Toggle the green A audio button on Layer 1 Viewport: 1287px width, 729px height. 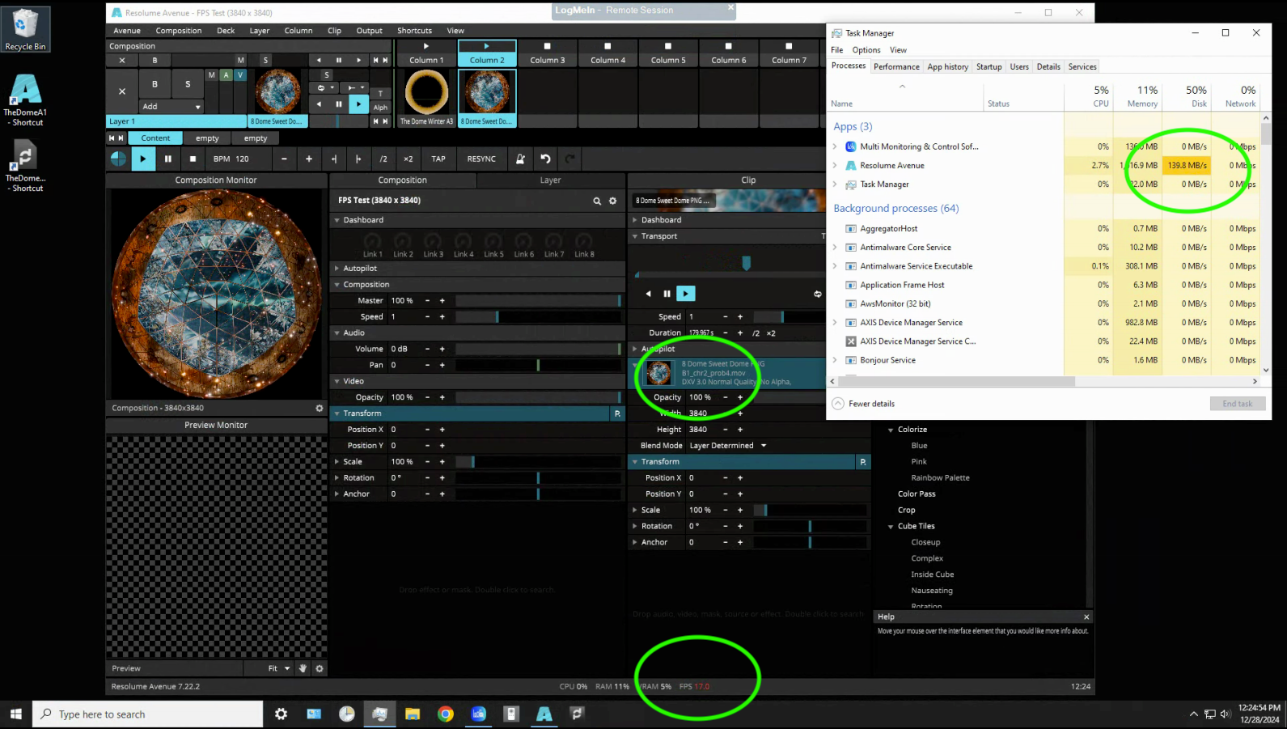(226, 75)
